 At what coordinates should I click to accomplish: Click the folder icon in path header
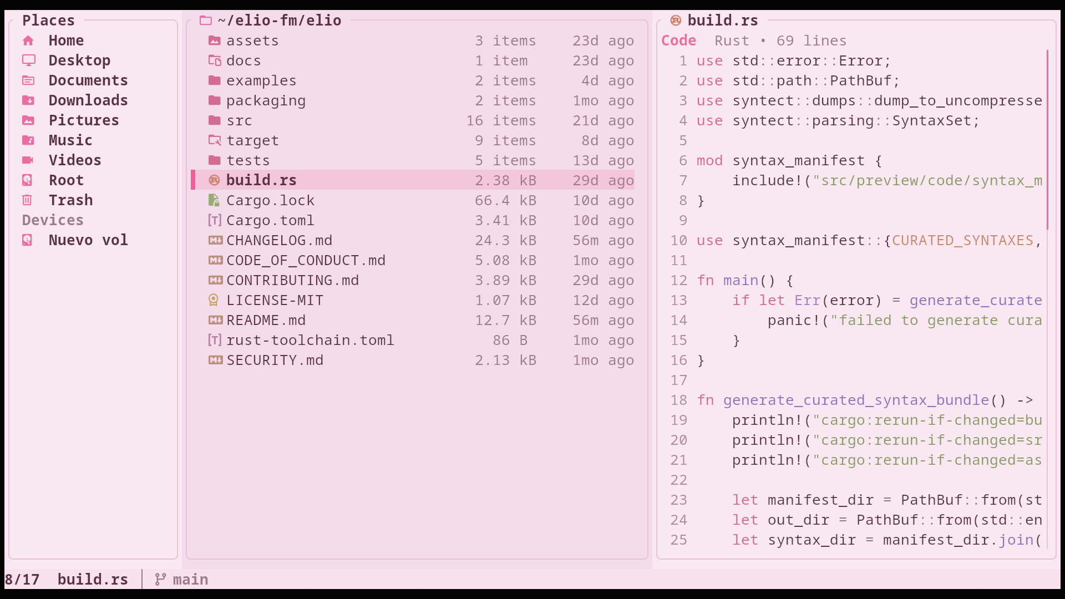[206, 21]
